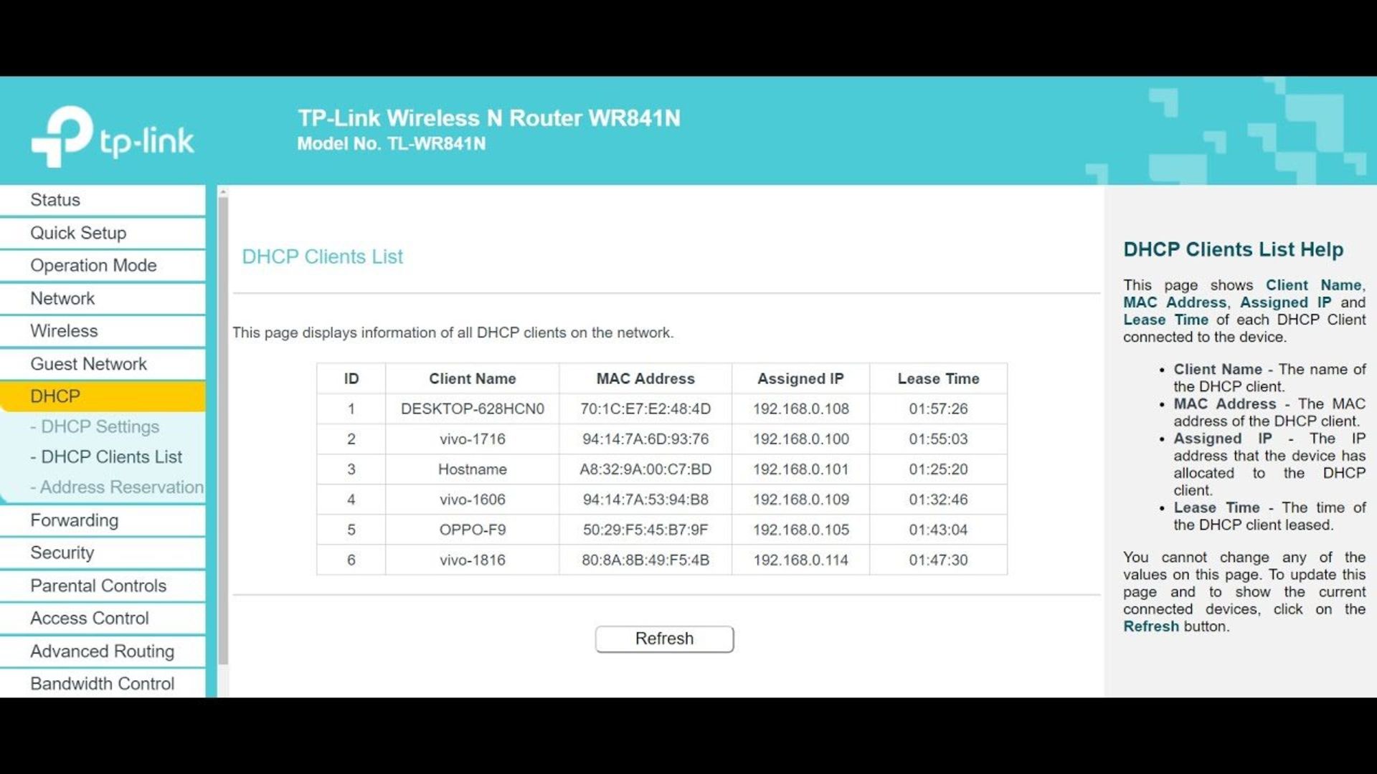Viewport: 1377px width, 774px height.
Task: Open Quick Setup wizard
Action: click(x=77, y=231)
